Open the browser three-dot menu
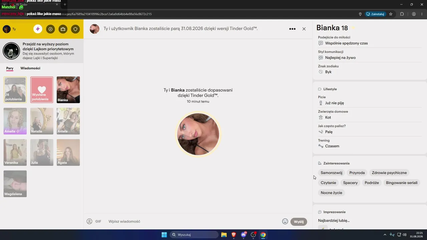The image size is (427, 240). click(422, 14)
